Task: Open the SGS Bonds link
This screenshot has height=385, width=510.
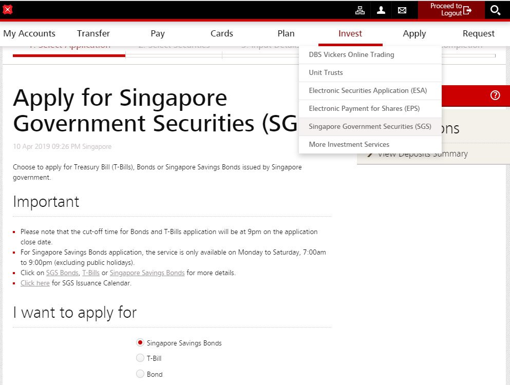Action: [x=62, y=273]
